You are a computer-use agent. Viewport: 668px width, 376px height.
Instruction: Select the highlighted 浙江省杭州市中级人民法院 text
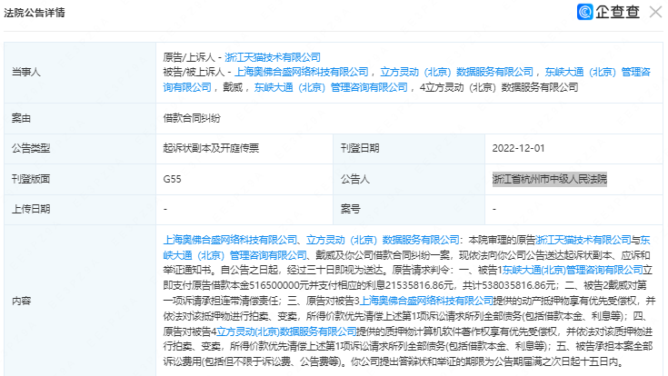point(550,179)
